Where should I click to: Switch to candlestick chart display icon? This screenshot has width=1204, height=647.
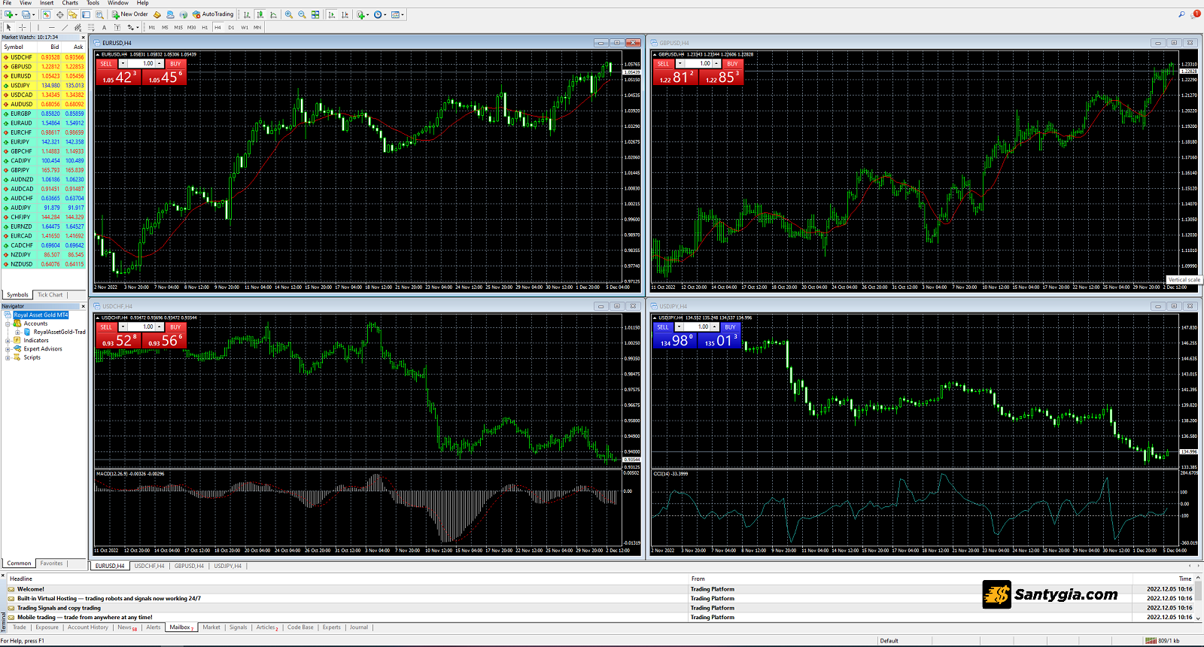point(260,14)
